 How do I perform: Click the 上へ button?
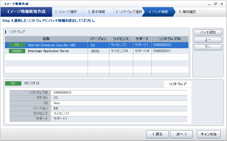[x=208, y=40]
